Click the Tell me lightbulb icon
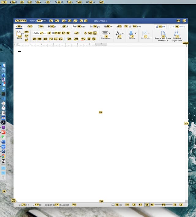The image size is (196, 217). [x=130, y=26]
